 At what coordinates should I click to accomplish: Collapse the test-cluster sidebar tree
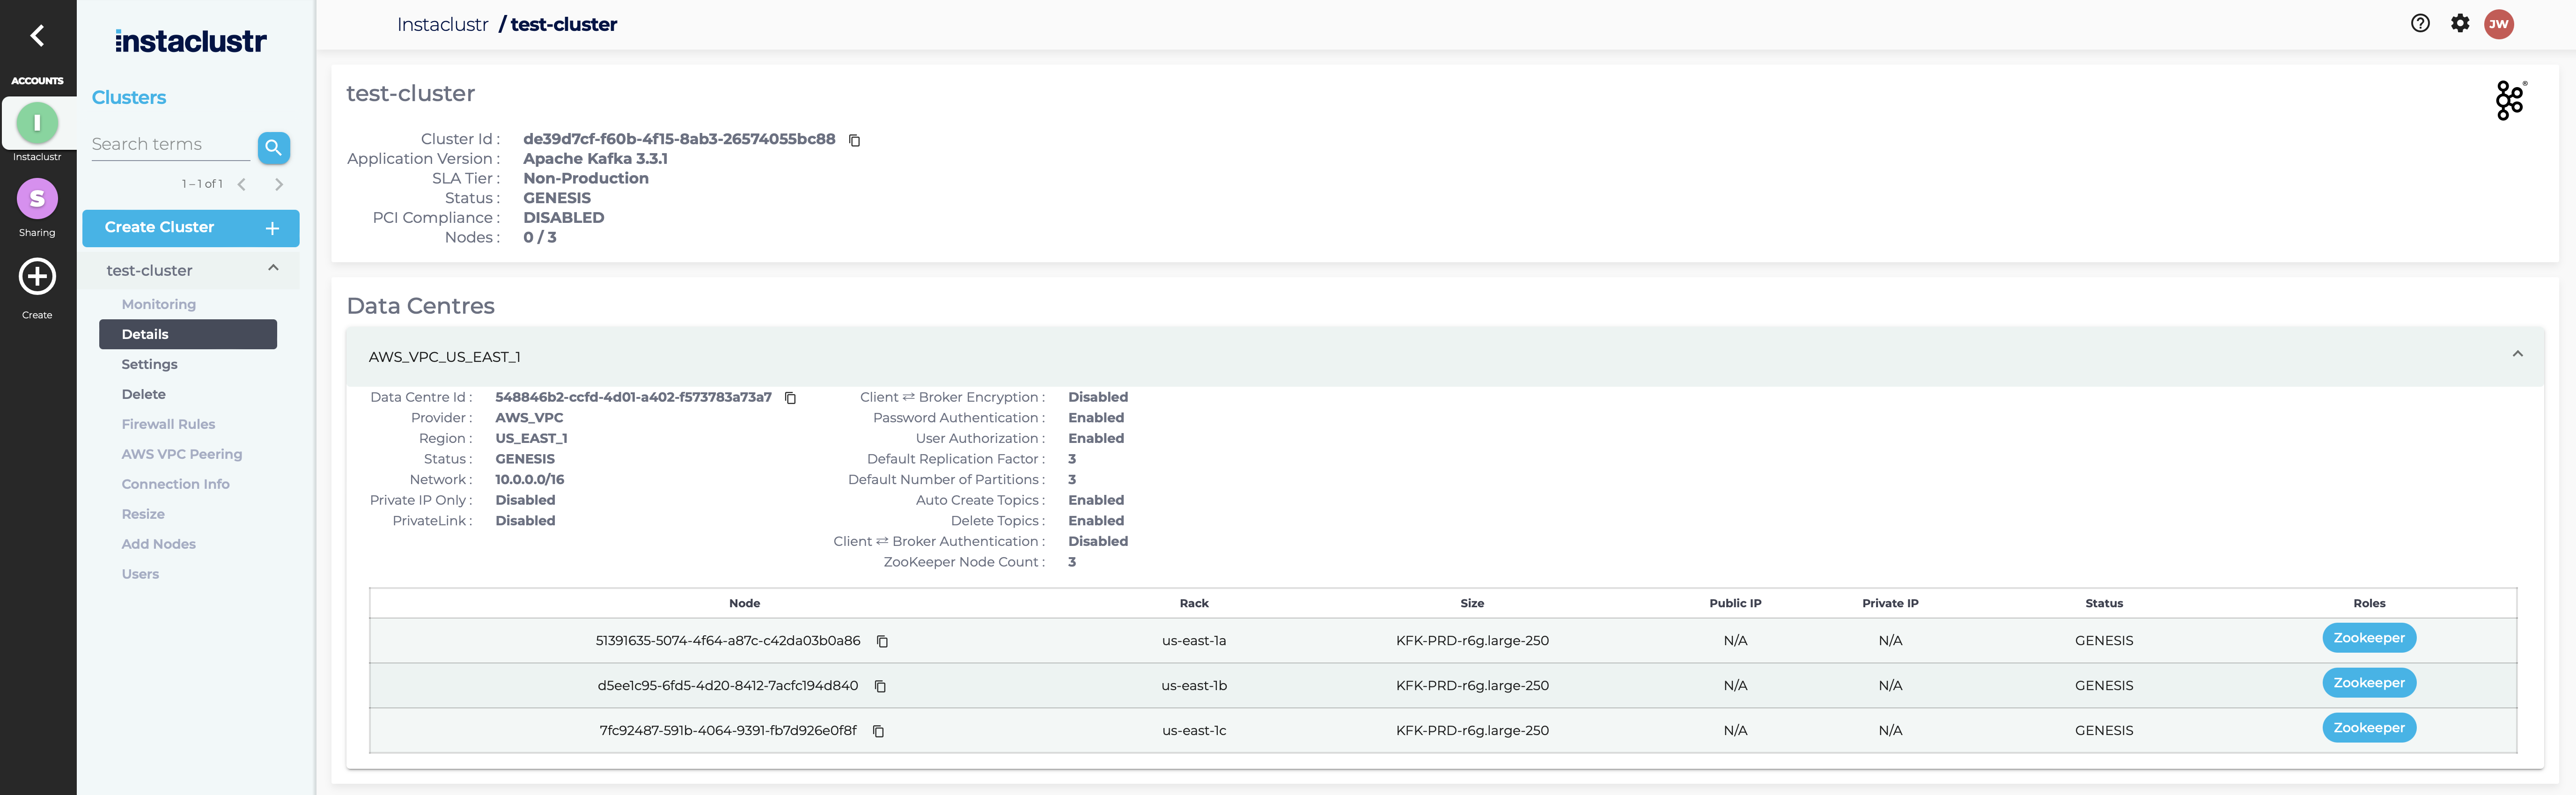coord(273,268)
